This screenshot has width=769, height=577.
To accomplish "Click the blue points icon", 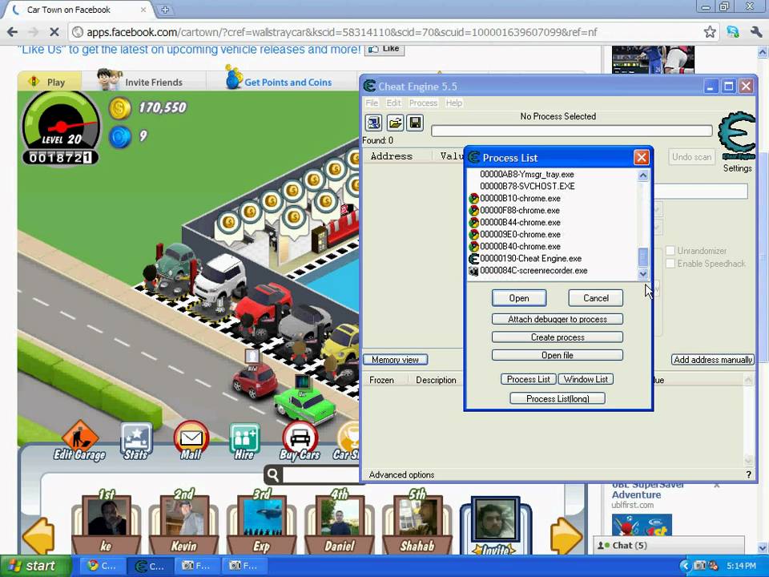I will coord(119,137).
